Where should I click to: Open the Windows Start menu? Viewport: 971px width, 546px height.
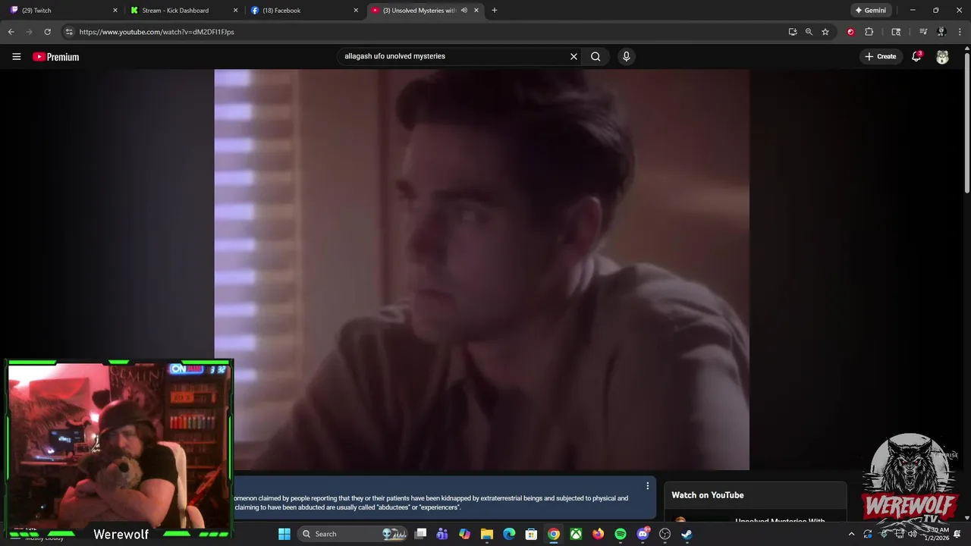[x=284, y=534]
